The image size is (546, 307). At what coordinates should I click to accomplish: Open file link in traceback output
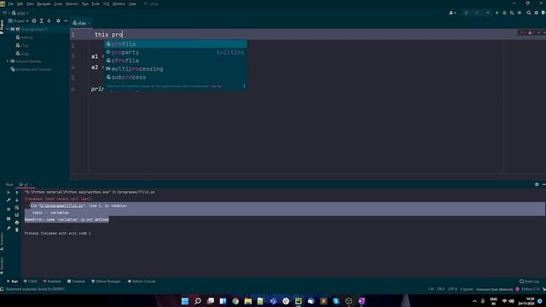[61, 206]
